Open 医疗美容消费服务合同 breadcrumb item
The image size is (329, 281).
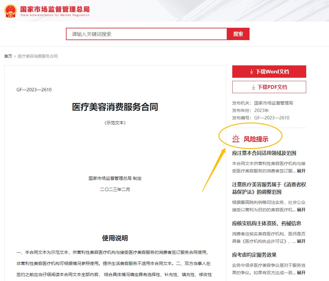(x=38, y=56)
